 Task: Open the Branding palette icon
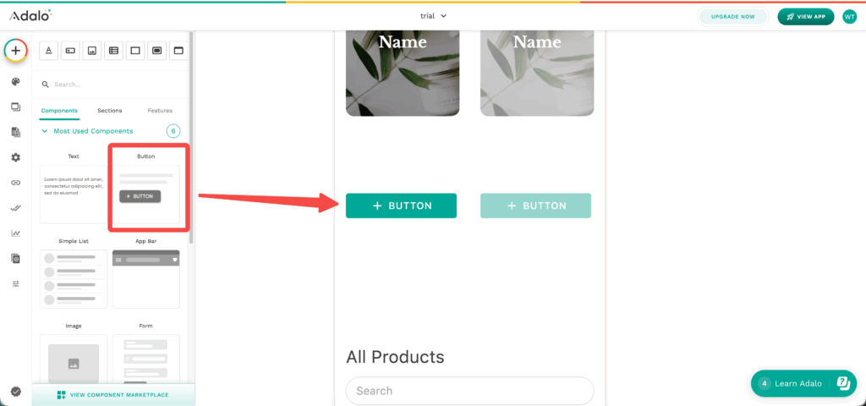tap(15, 82)
